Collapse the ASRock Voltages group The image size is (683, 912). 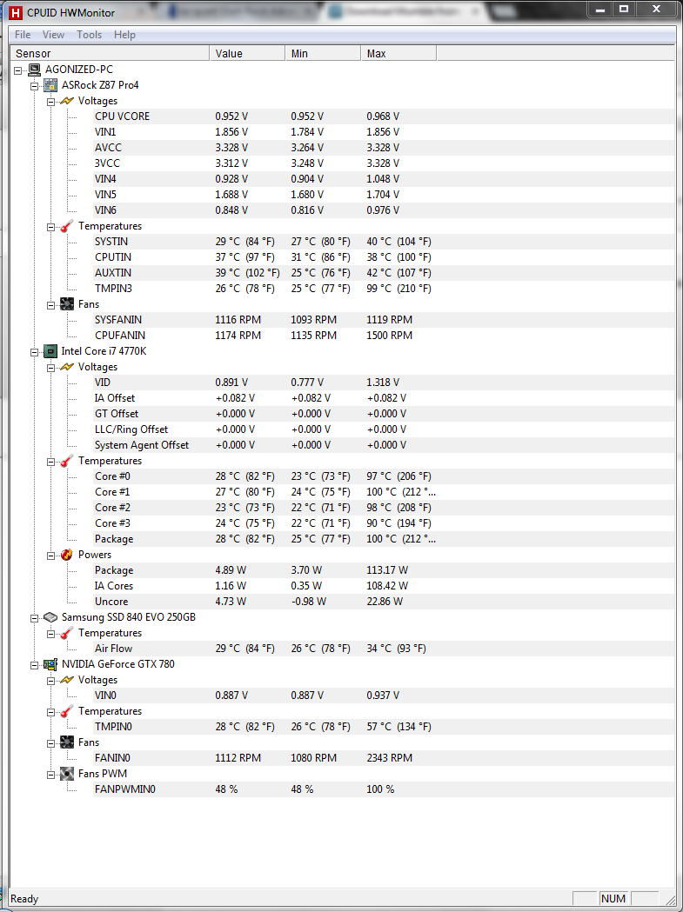(x=51, y=101)
